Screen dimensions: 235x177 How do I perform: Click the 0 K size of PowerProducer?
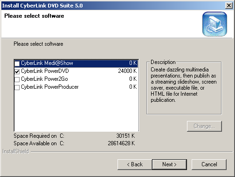click(133, 87)
